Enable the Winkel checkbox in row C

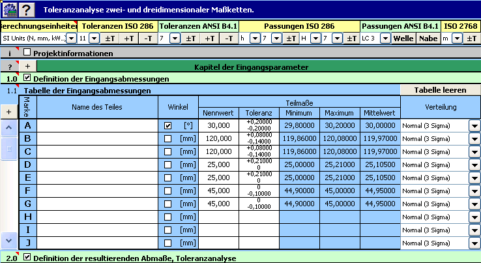tap(168, 152)
